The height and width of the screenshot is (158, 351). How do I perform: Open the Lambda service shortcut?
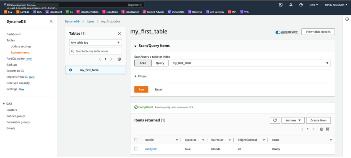click(23, 12)
